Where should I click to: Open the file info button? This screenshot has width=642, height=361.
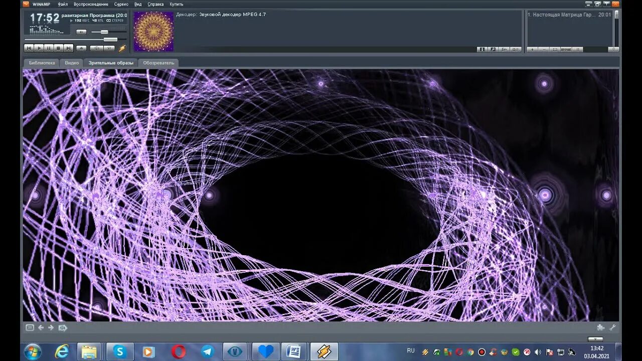(x=482, y=49)
